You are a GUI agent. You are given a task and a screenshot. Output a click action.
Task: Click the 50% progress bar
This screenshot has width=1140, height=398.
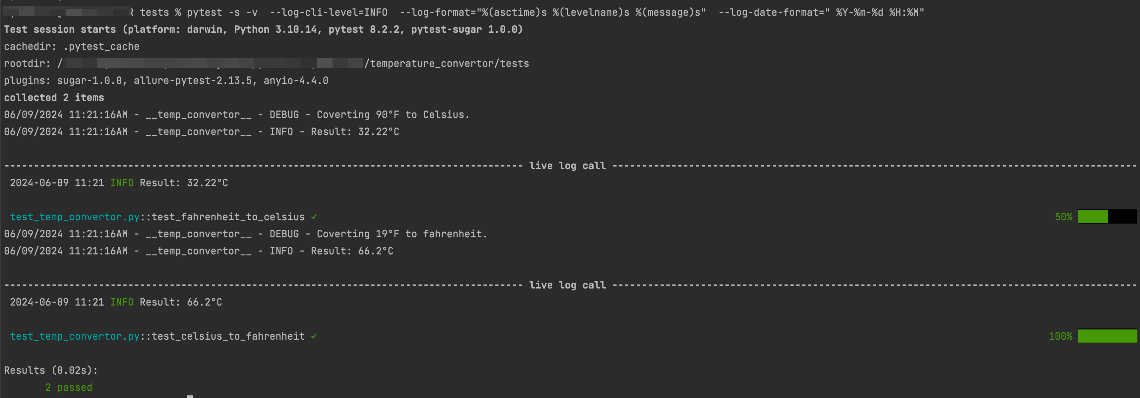click(x=1107, y=217)
